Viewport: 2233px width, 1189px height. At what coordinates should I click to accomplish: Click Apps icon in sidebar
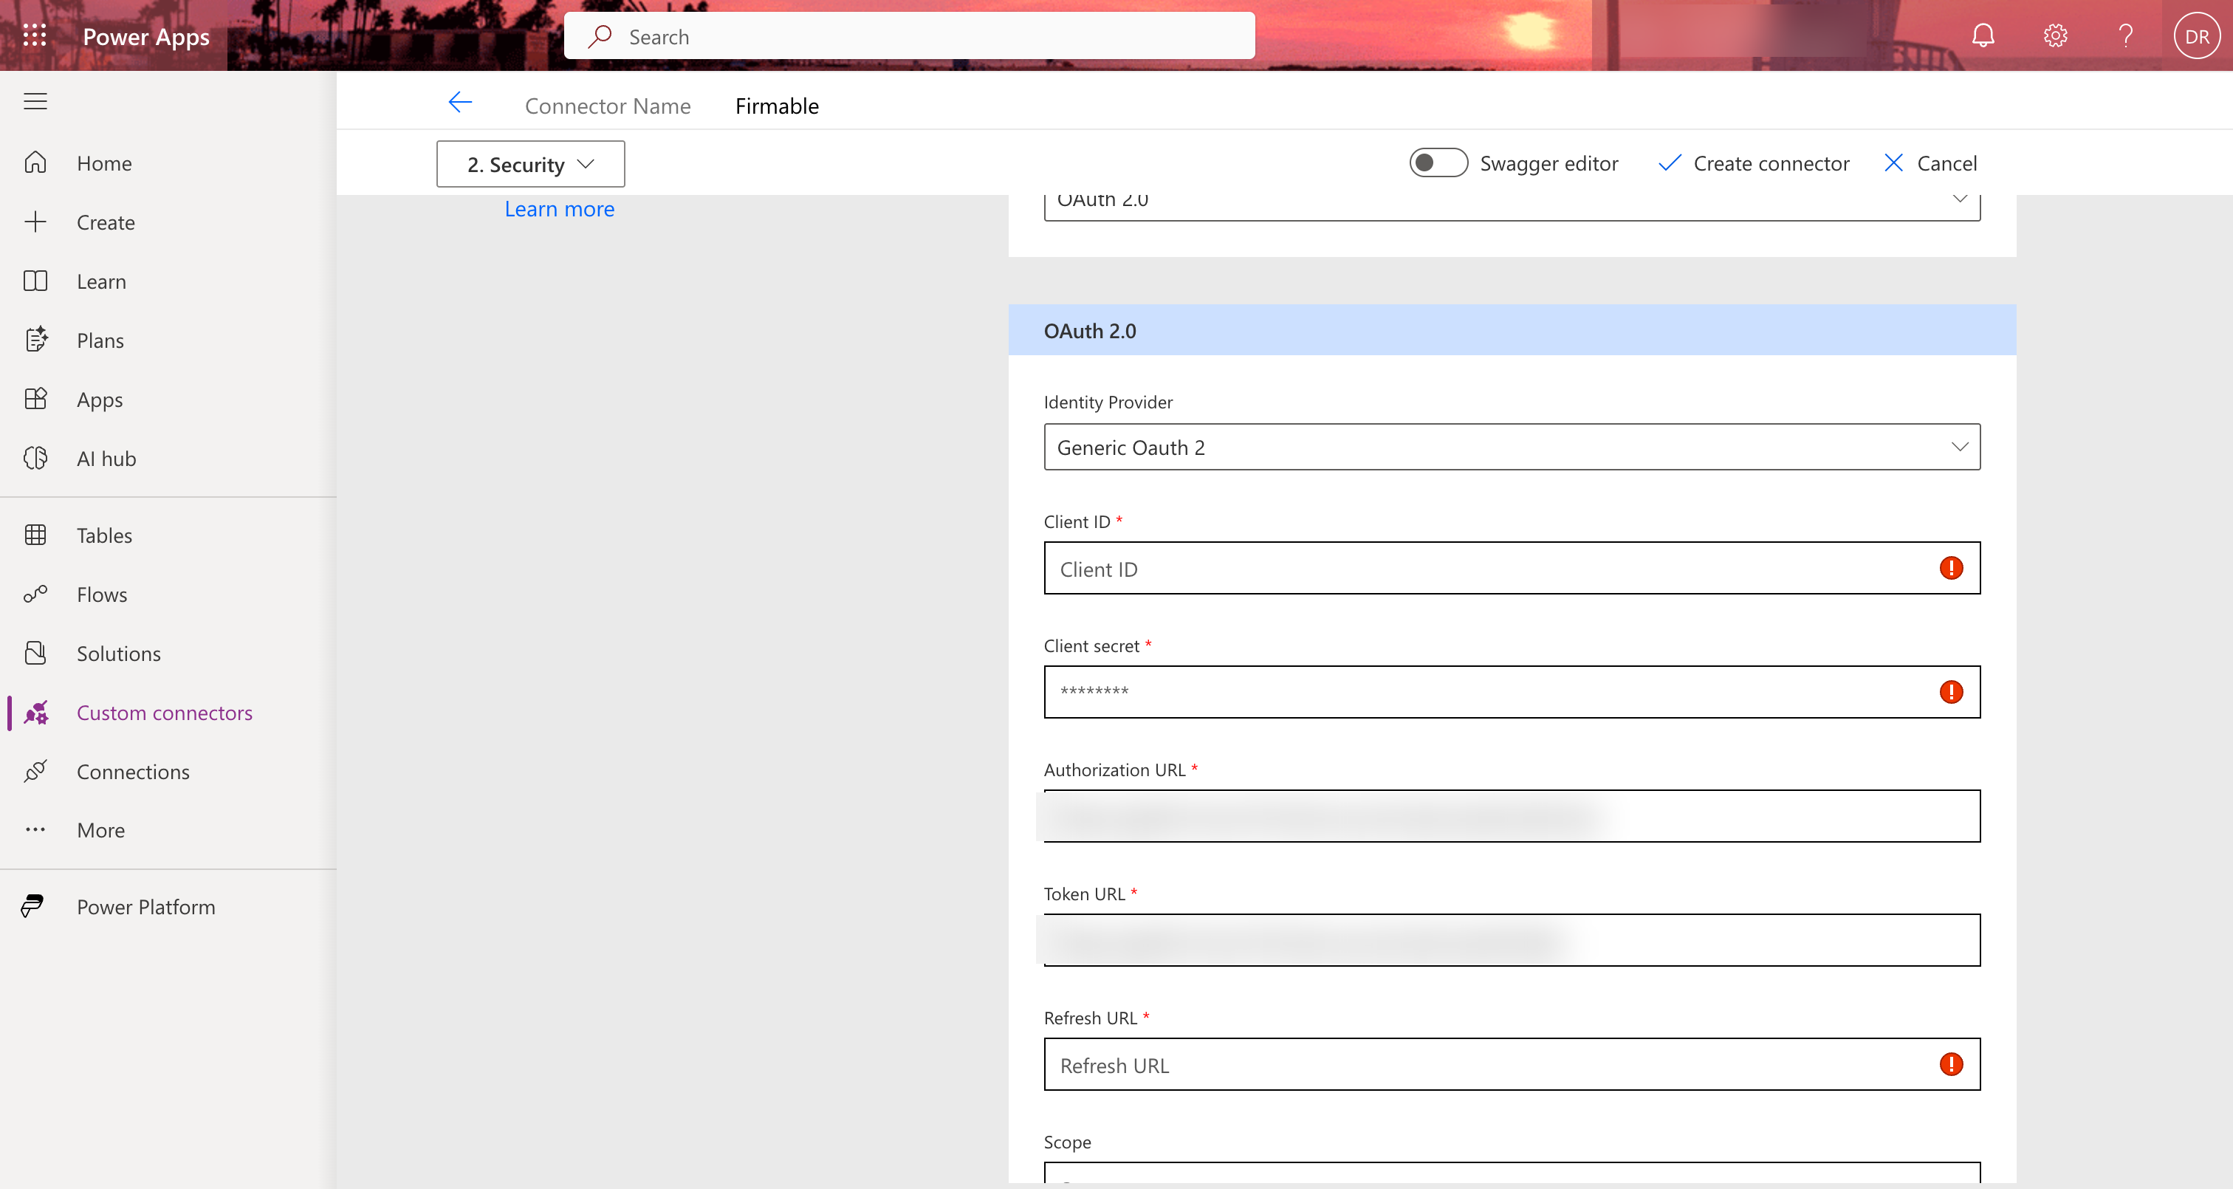35,399
